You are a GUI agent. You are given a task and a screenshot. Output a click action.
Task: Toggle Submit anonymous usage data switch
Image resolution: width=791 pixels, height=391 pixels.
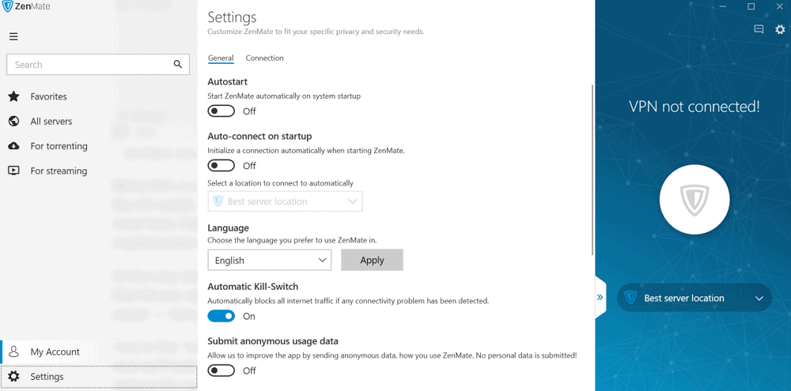(221, 370)
